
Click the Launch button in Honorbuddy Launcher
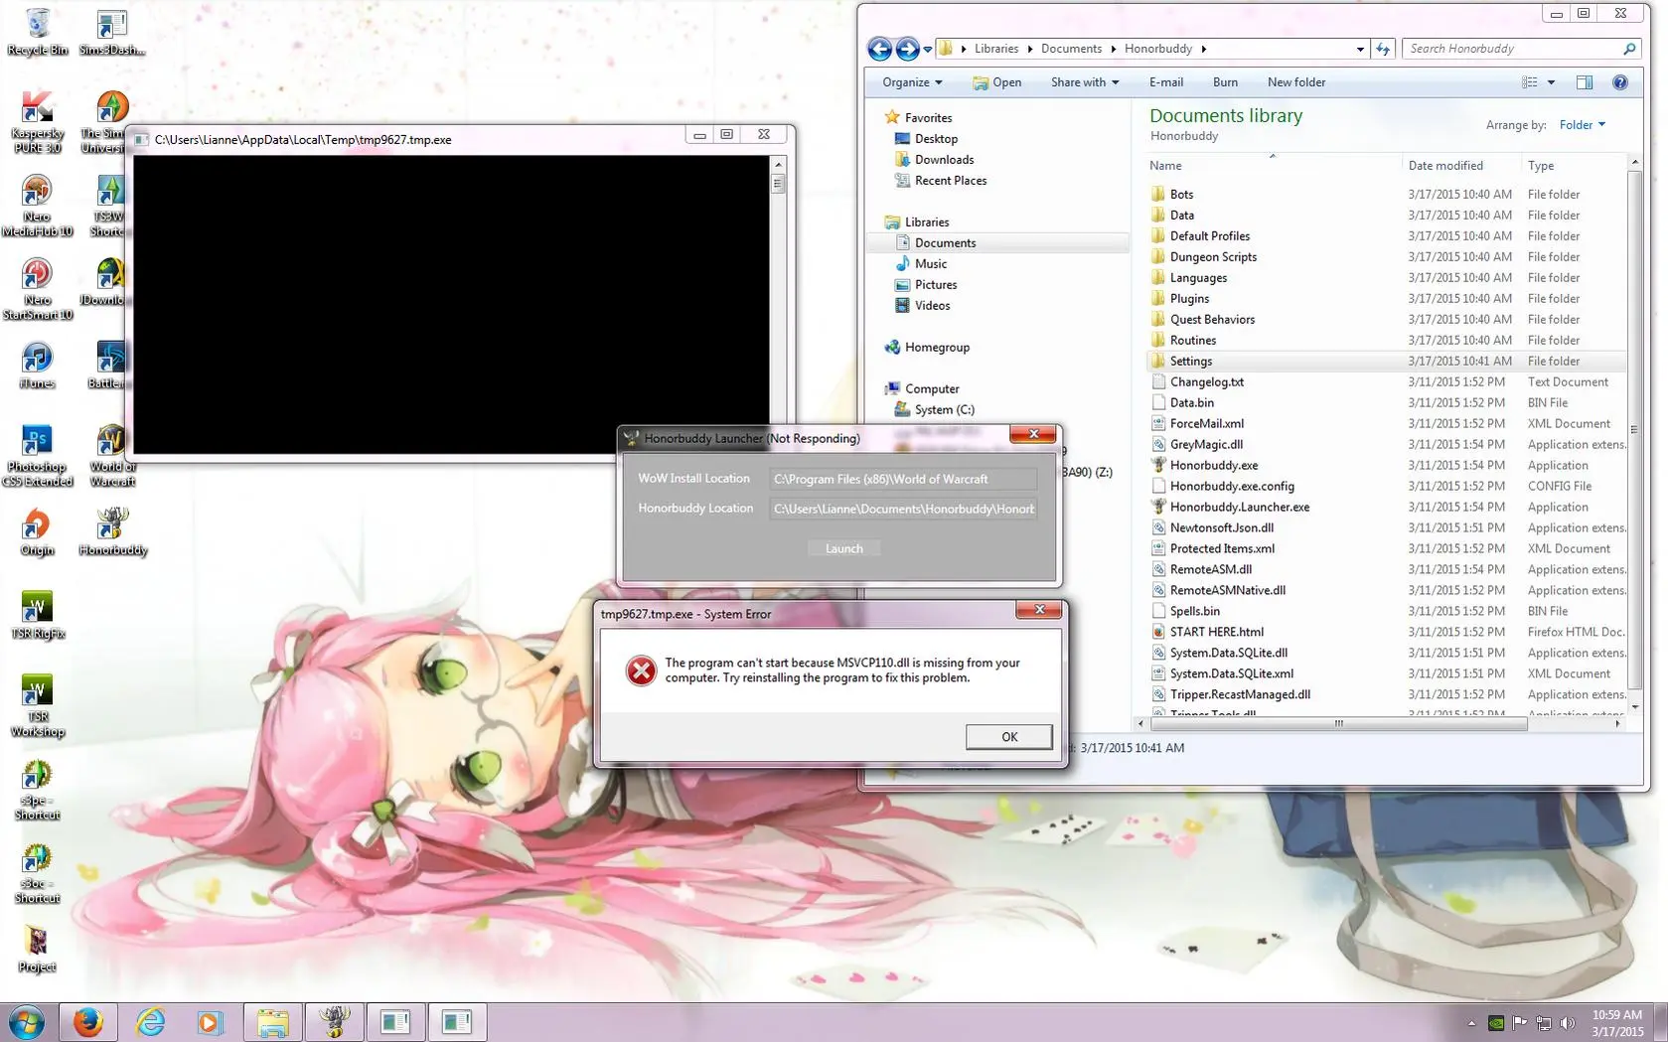(x=843, y=548)
